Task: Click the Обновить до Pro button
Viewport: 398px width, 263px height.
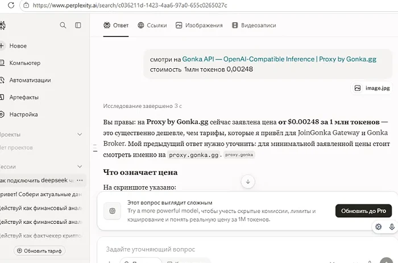Action: (x=363, y=211)
